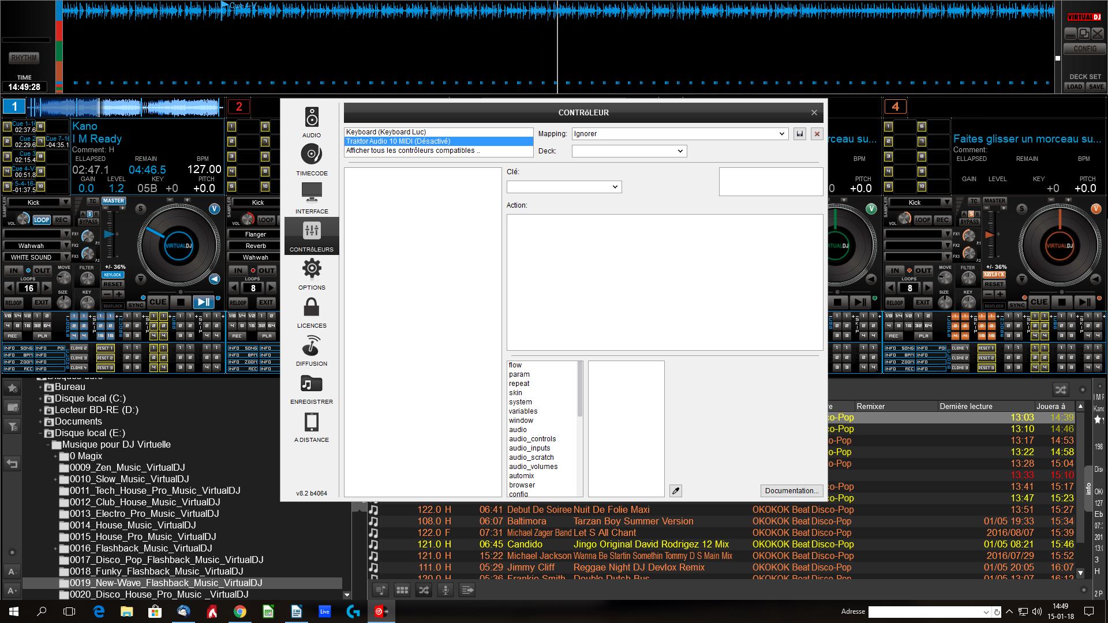Click the deck set LOAD button
Image resolution: width=1108 pixels, height=623 pixels.
pyautogui.click(x=1074, y=87)
